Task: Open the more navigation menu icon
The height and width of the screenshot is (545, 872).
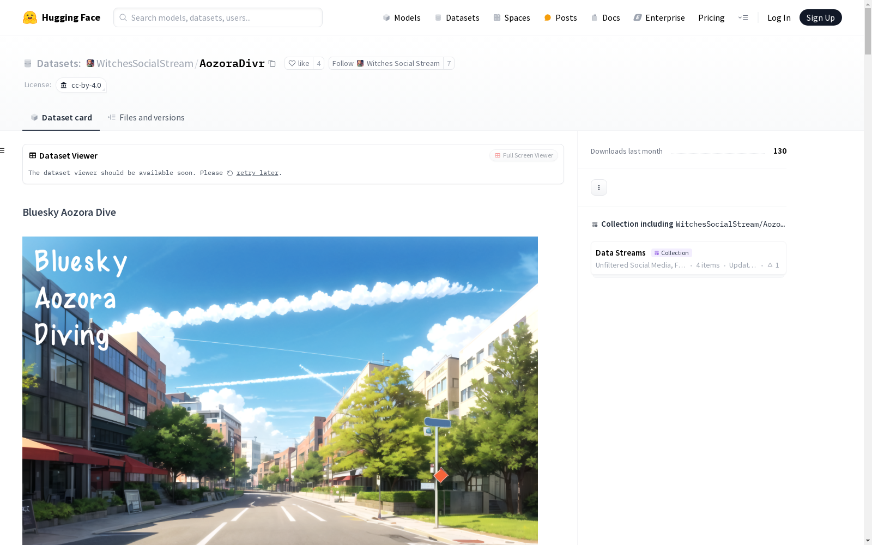Action: (743, 17)
